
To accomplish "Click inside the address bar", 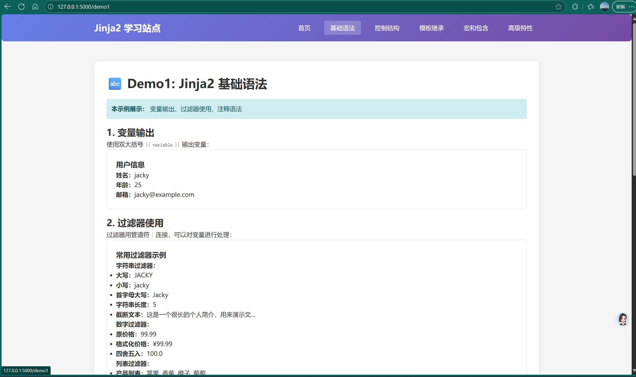I will coord(179,7).
